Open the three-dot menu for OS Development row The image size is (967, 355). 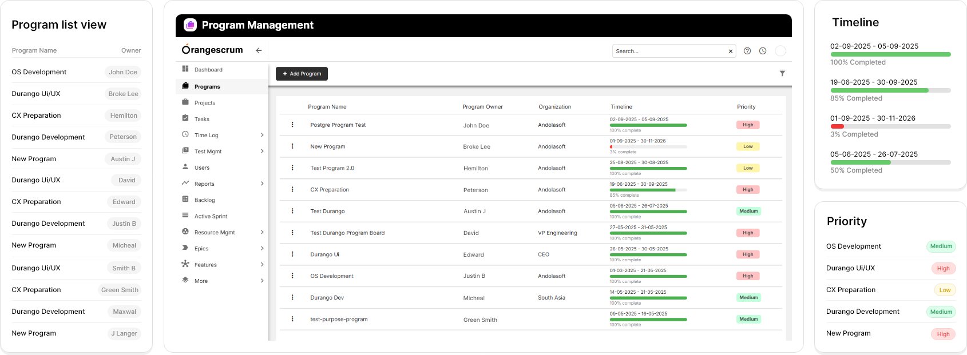292,276
